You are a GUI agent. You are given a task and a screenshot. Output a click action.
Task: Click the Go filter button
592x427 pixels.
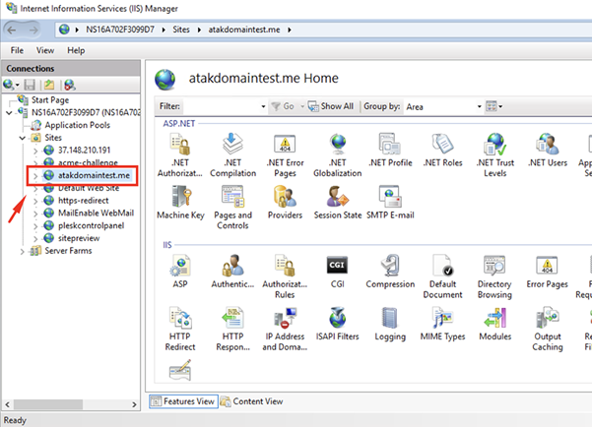(x=283, y=106)
